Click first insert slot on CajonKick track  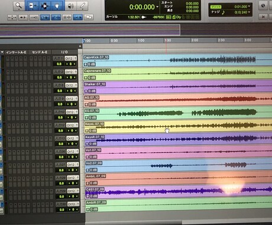coord(8,59)
